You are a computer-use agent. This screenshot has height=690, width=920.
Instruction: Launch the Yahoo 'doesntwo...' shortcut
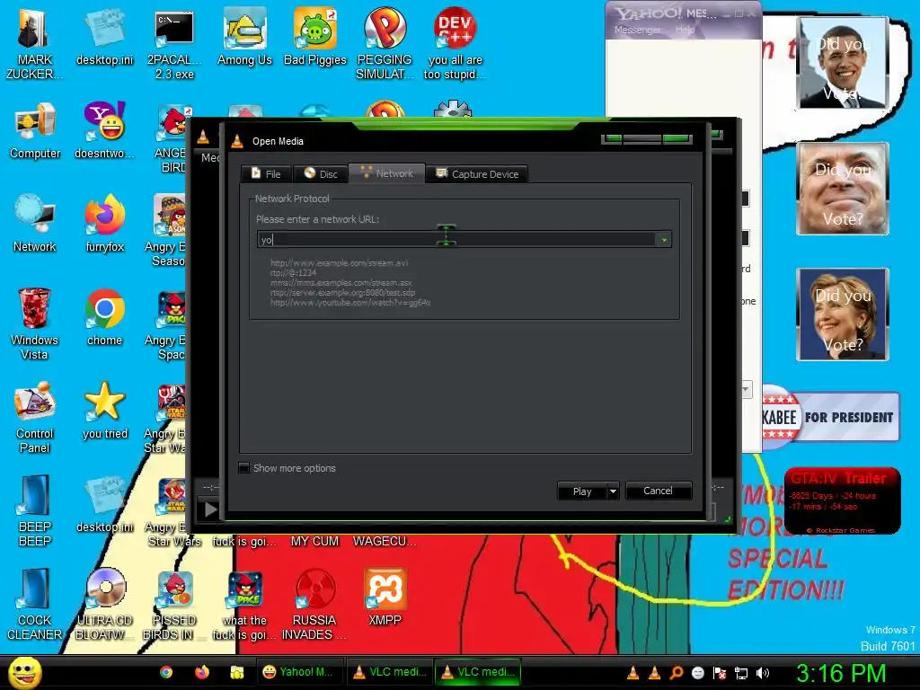tap(104, 130)
